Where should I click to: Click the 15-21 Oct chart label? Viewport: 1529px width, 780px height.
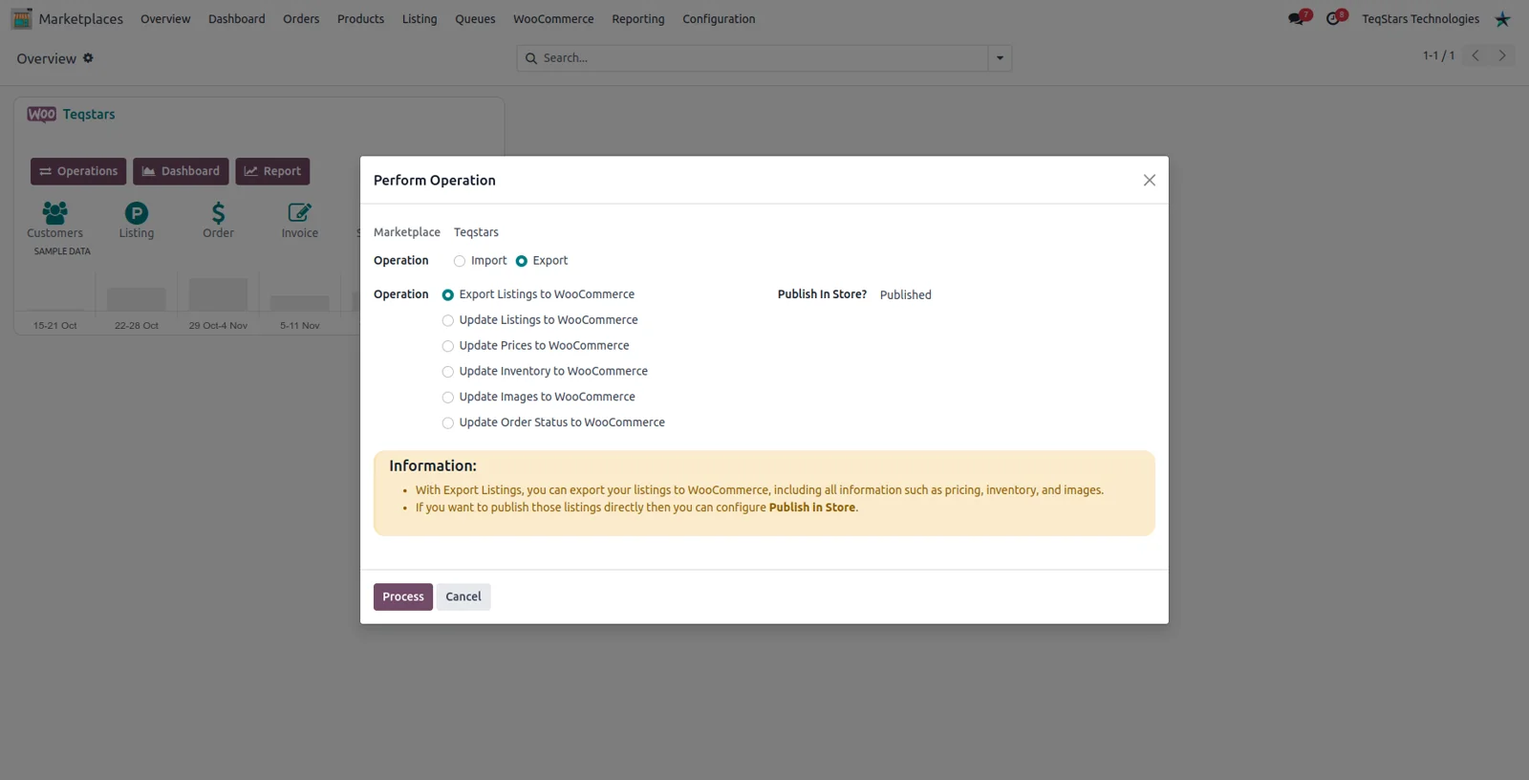[55, 326]
